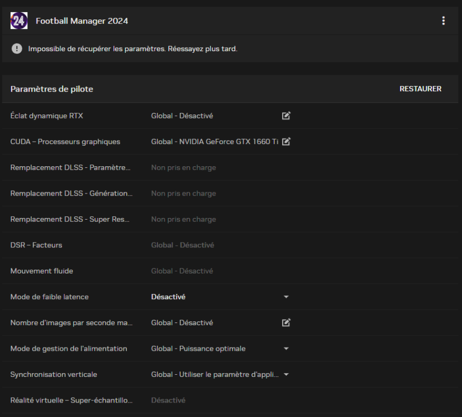The image size is (462, 417).
Task: Click the Paramètres de pilote section heading
Action: click(x=52, y=89)
